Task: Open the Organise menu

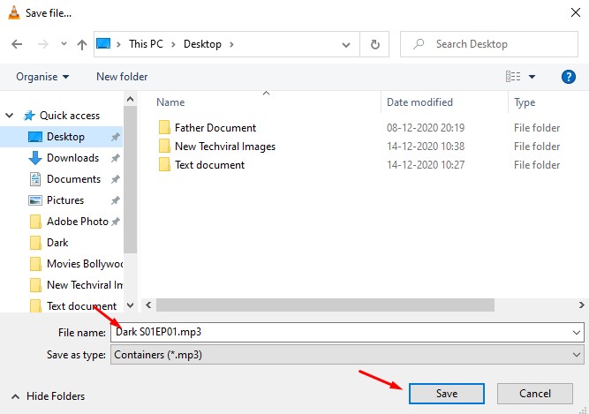Action: coord(42,77)
